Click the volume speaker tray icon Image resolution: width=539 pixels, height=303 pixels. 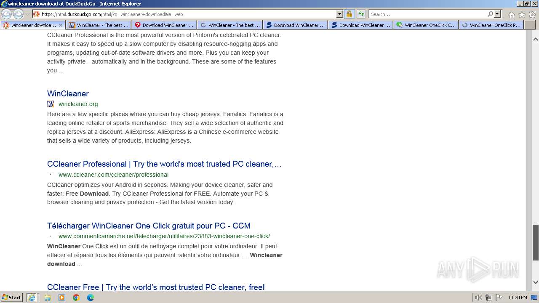[x=479, y=298]
